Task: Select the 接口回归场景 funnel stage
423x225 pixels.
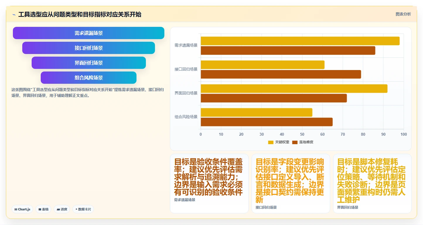Action: (88, 48)
